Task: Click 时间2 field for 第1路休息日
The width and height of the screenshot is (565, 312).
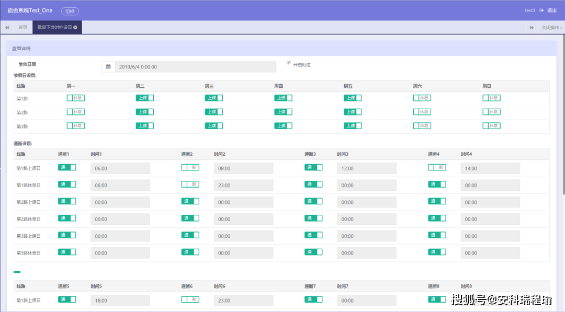Action: (x=244, y=186)
